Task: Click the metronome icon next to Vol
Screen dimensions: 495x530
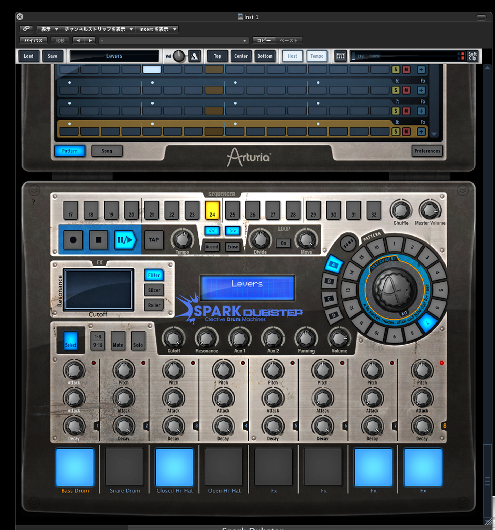Action: click(194, 56)
